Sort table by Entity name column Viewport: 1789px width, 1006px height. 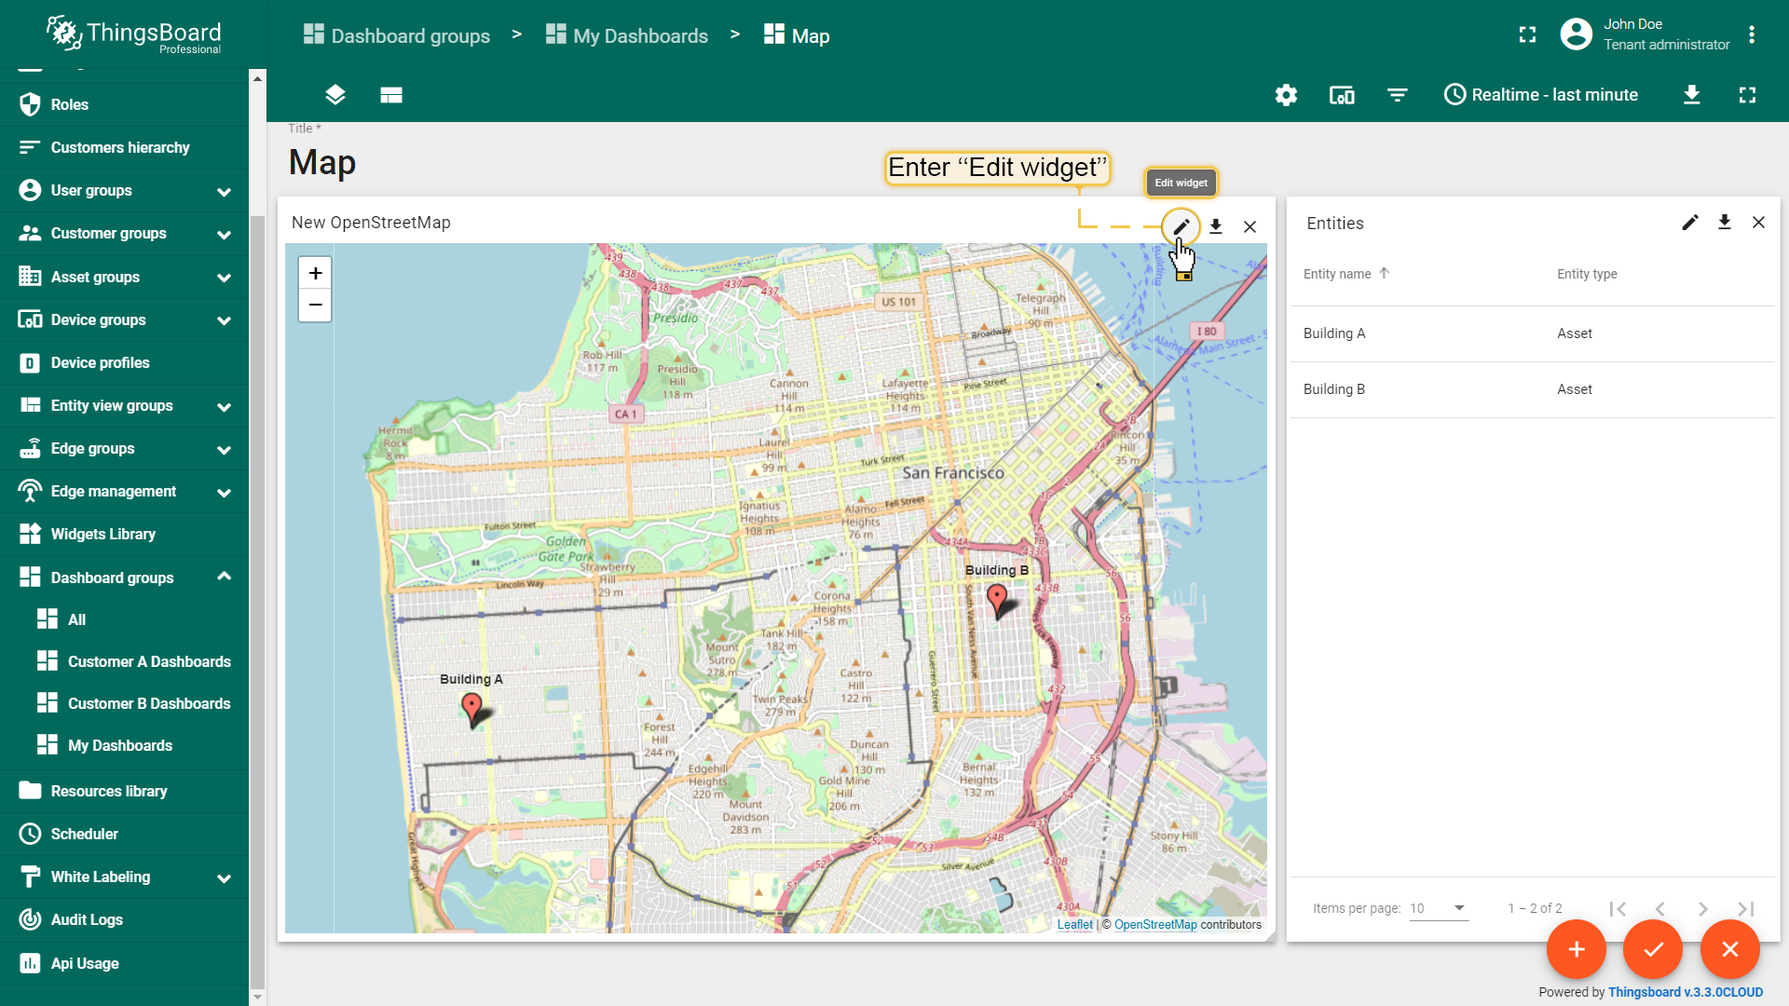(x=1337, y=274)
